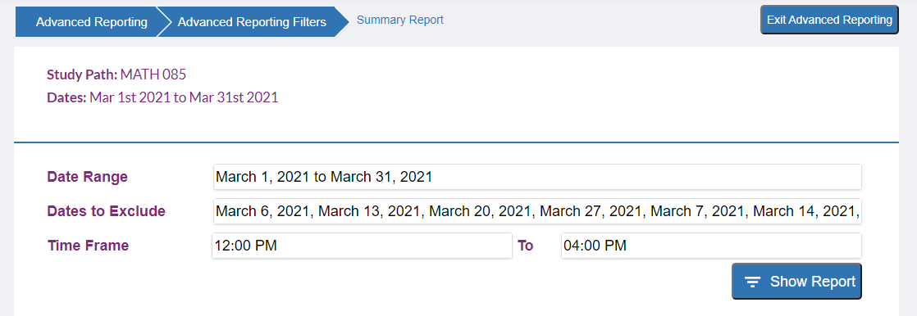Open the Advanced Reporting Filters breadcrumb step

pyautogui.click(x=252, y=22)
